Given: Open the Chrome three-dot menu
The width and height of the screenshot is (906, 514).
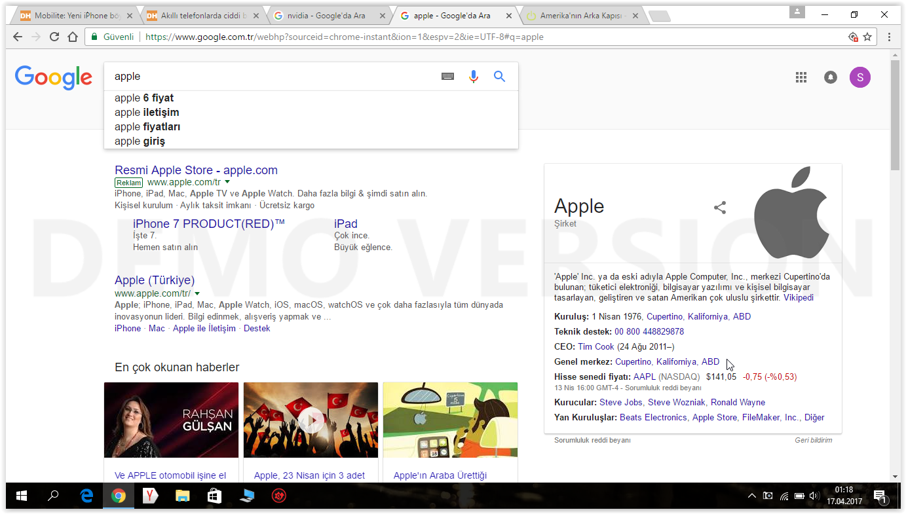Looking at the screenshot, I should tap(889, 37).
